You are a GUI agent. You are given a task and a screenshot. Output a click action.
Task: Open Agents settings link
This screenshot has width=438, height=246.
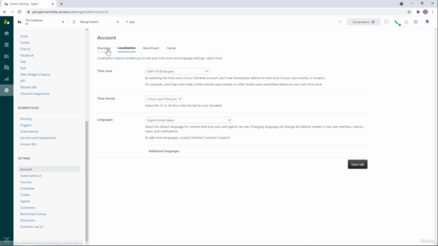(x=25, y=201)
